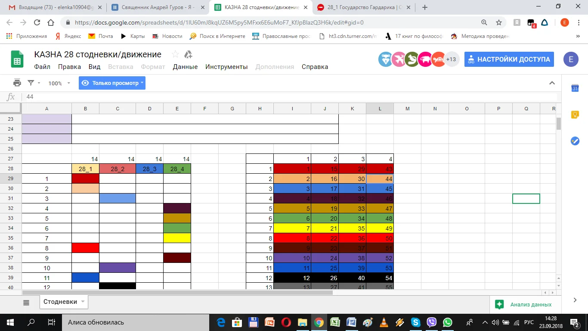Open WhatsApp from the taskbar
This screenshot has width=588, height=331.
pyautogui.click(x=448, y=322)
